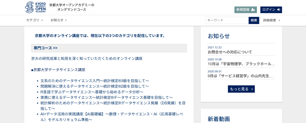This screenshot has height=123, width=306.
Task: Click the 新規登録 sign-up button
Action: pos(245,10)
